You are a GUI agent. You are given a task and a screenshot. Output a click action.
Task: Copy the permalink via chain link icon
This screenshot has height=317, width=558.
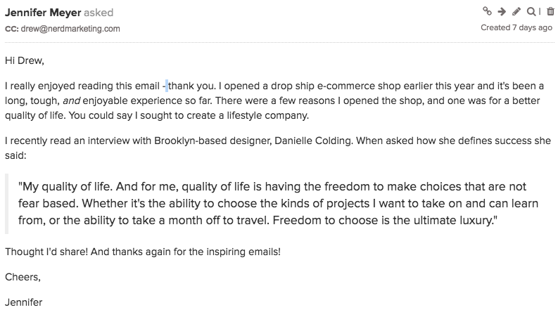[x=487, y=11]
